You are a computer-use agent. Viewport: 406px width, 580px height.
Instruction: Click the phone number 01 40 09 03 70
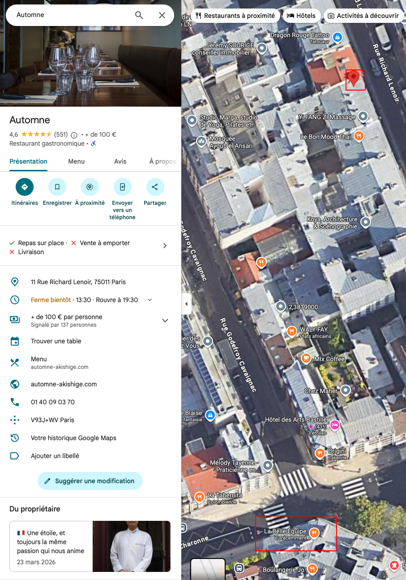(90, 402)
